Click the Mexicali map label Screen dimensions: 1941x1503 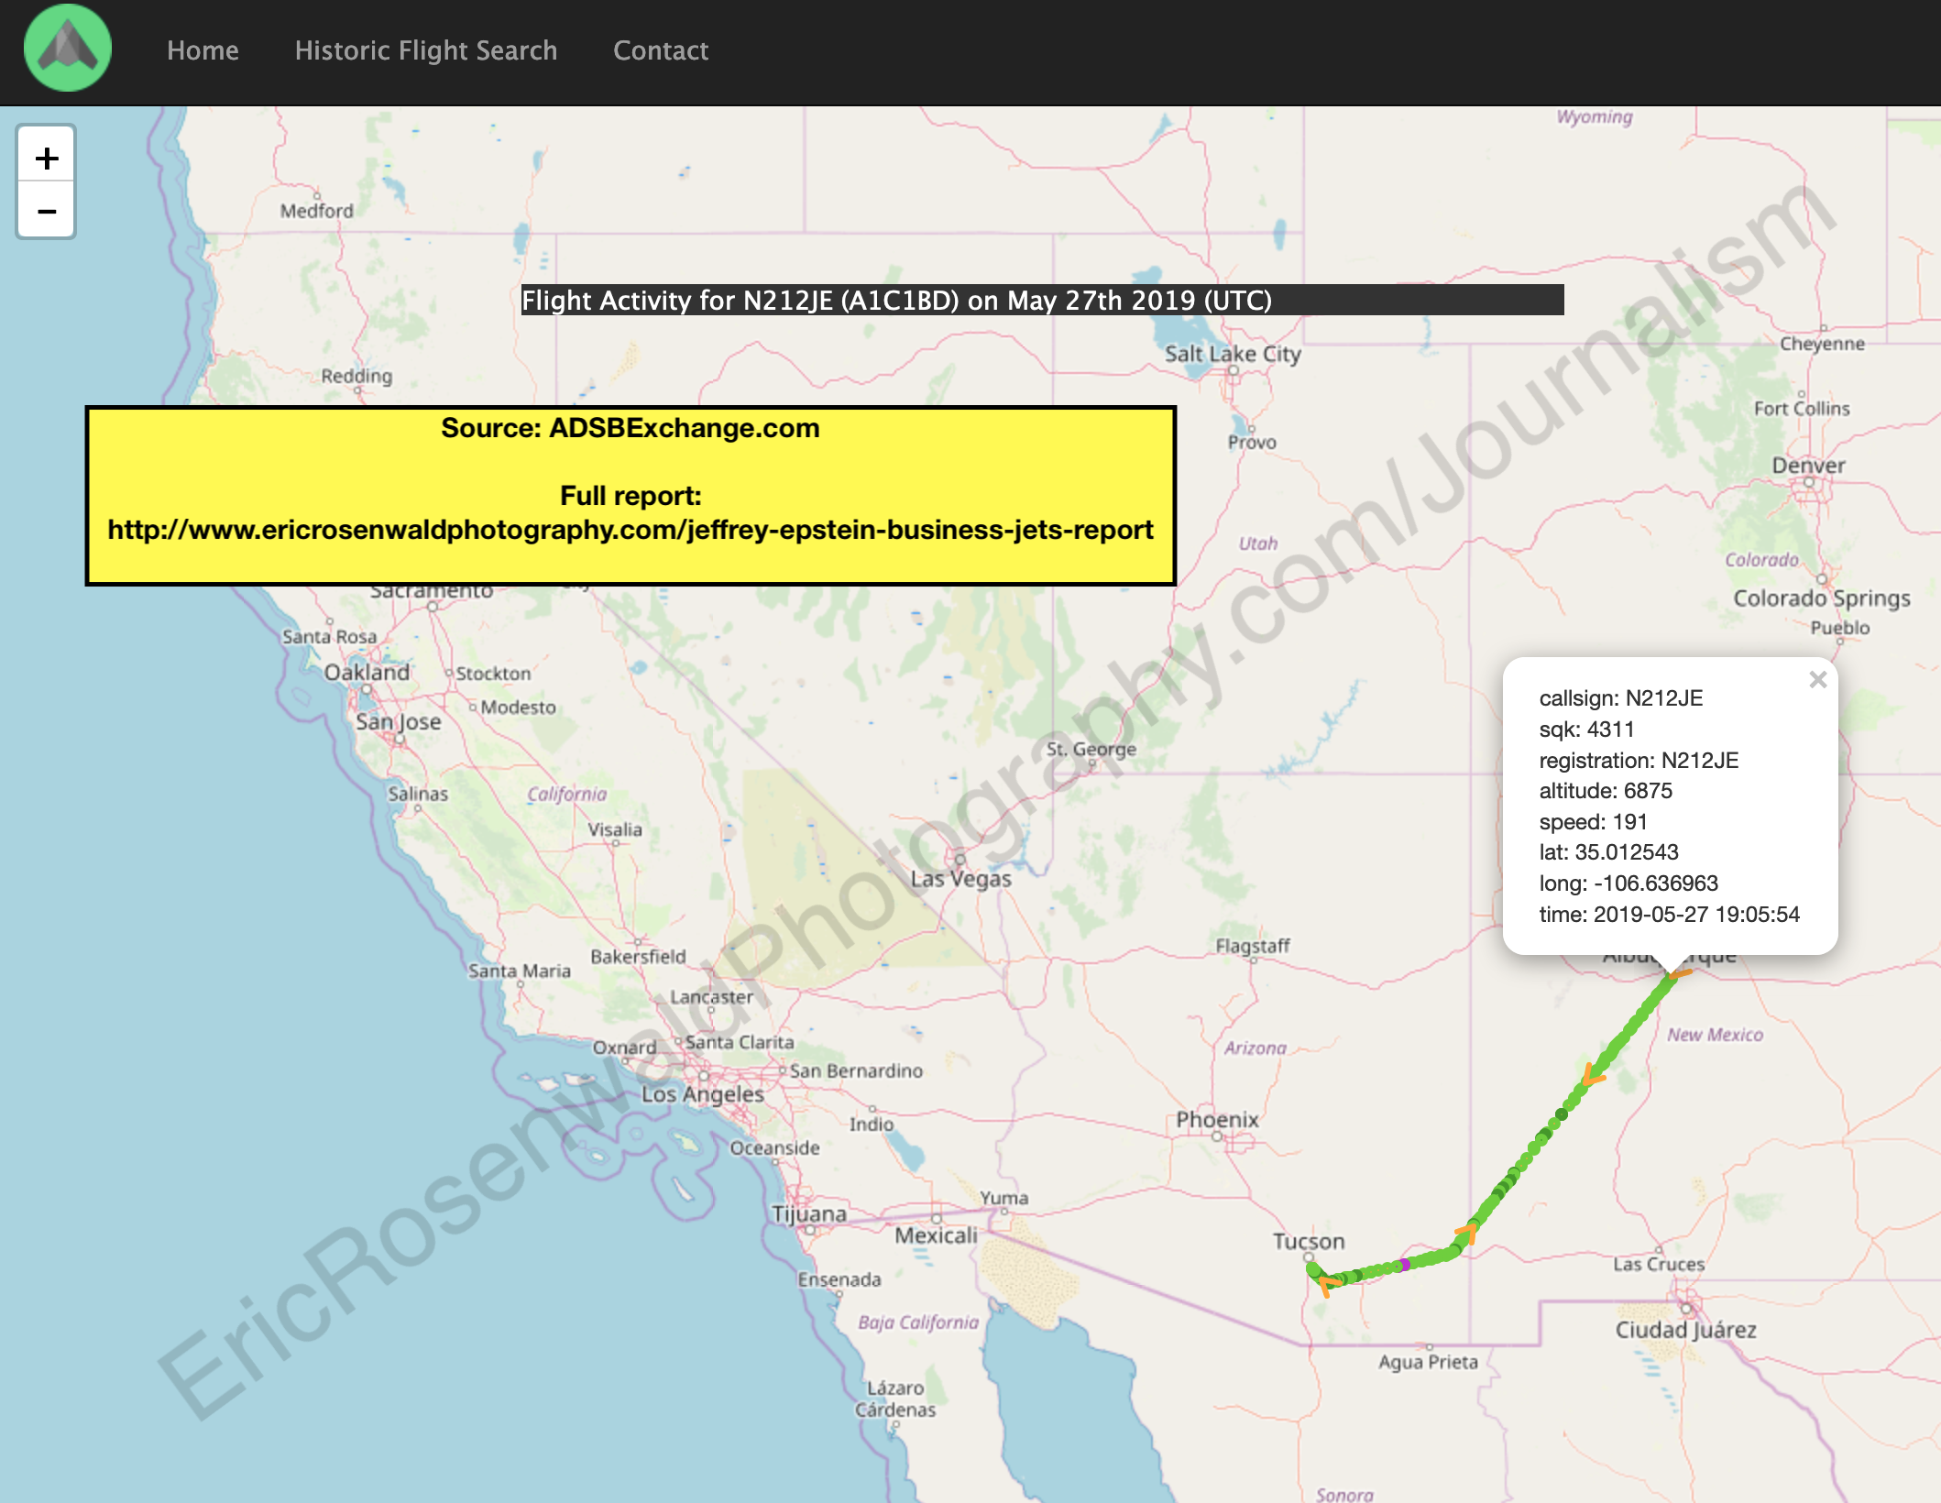(x=936, y=1236)
